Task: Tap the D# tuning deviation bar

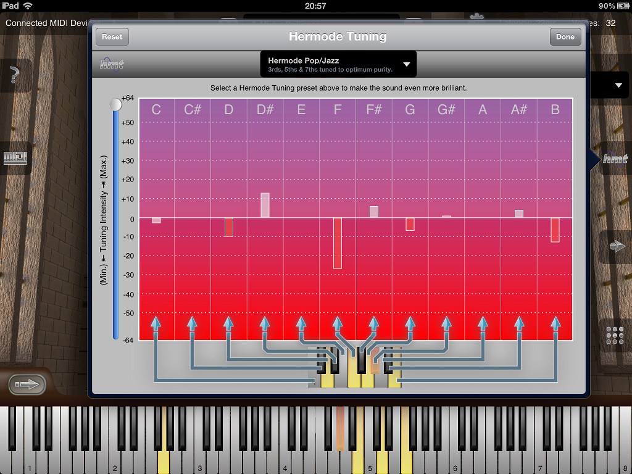Action: 265,205
